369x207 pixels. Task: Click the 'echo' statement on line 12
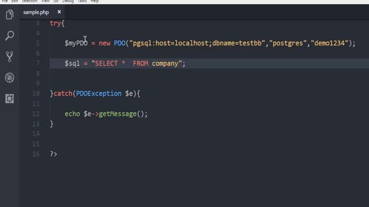click(72, 114)
